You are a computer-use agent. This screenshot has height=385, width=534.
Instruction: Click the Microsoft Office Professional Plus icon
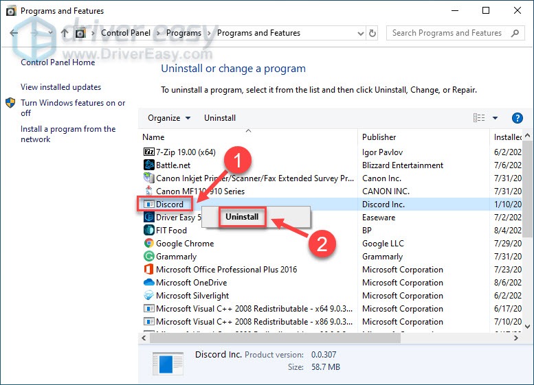[x=149, y=269]
